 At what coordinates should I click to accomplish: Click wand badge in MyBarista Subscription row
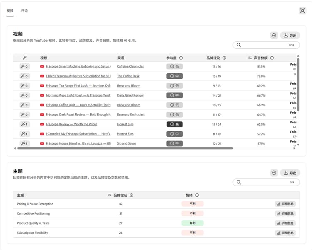point(25,76)
